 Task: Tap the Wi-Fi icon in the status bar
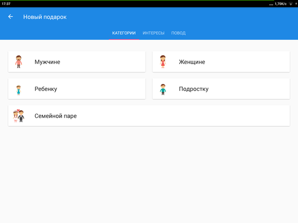[290, 3]
